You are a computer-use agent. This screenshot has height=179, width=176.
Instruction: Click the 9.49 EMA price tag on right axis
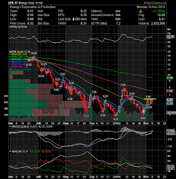[x=170, y=78]
